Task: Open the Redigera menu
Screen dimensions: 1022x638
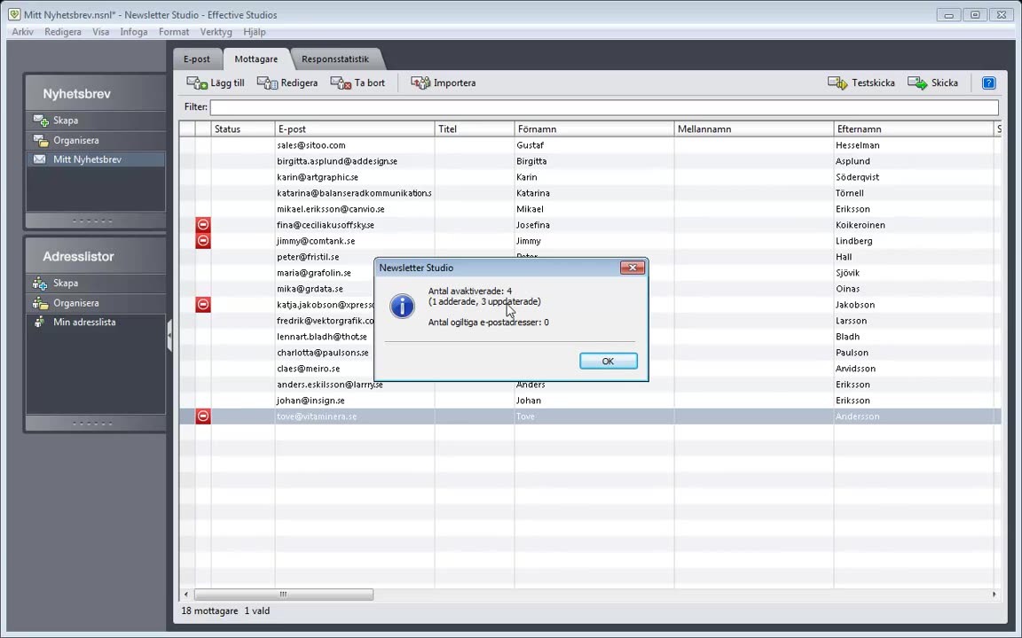Action: pyautogui.click(x=63, y=31)
